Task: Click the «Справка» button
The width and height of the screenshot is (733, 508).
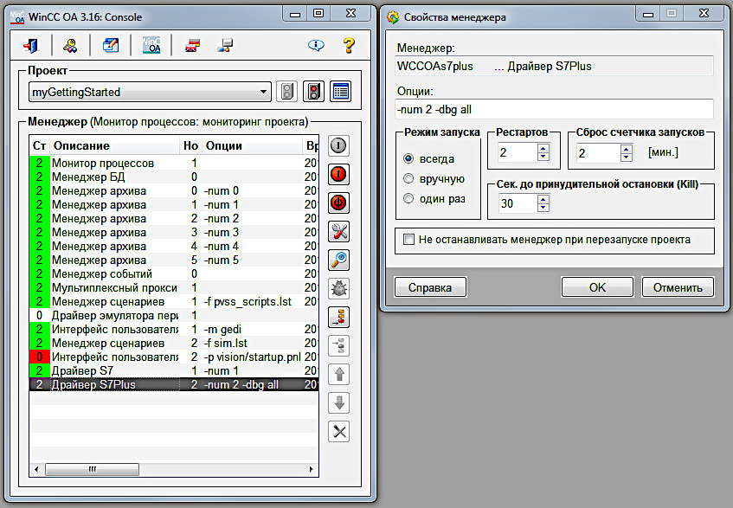Action: (430, 287)
